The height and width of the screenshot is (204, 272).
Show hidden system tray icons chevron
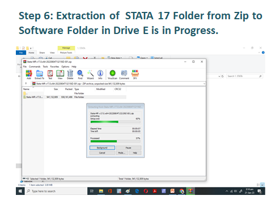(227, 192)
